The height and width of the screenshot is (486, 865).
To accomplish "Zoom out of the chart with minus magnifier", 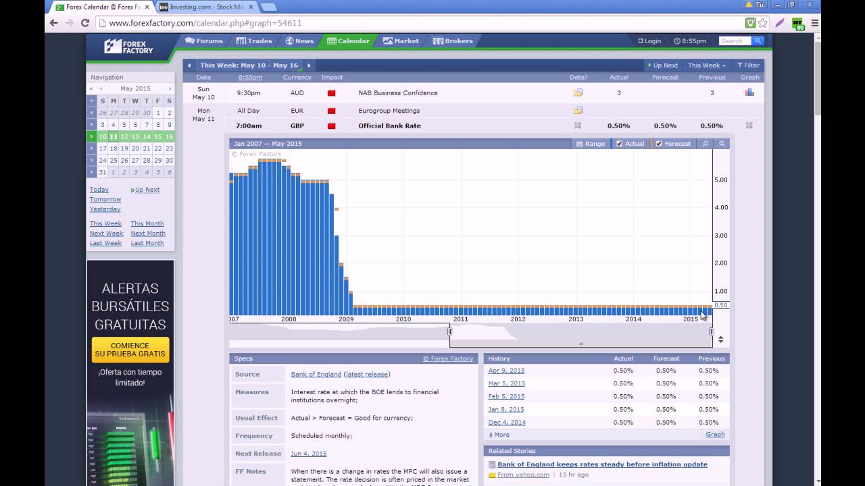I will [x=722, y=143].
